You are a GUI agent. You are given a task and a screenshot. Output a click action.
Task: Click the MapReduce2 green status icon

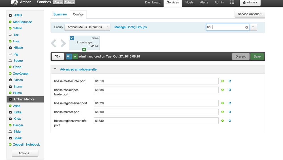point(10,22)
